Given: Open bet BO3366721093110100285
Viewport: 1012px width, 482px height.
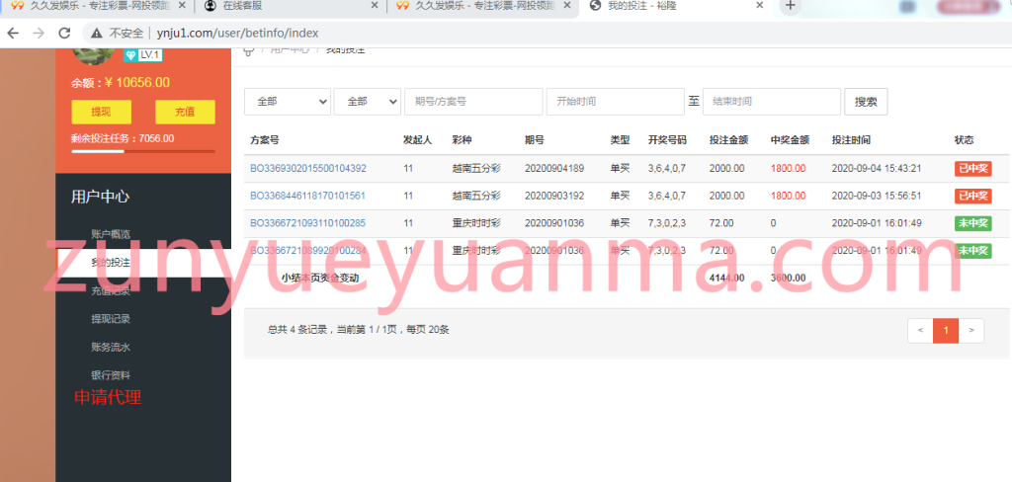Looking at the screenshot, I should (307, 223).
